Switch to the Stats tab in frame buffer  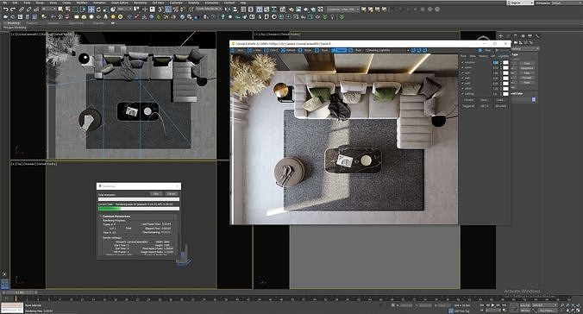473,56
